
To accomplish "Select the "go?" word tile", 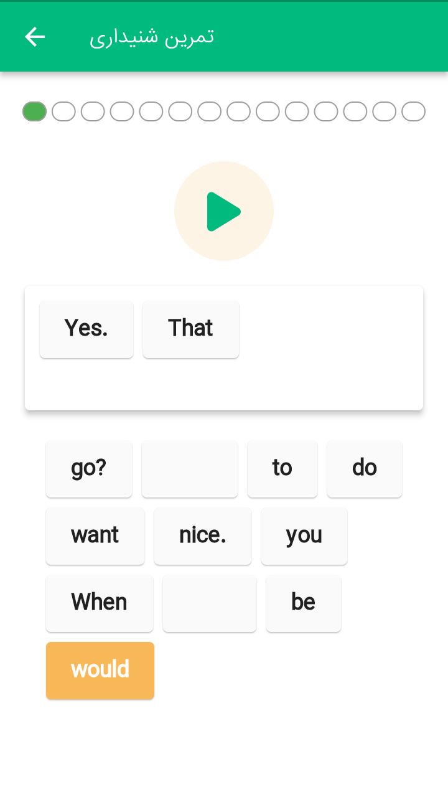I will [x=89, y=468].
